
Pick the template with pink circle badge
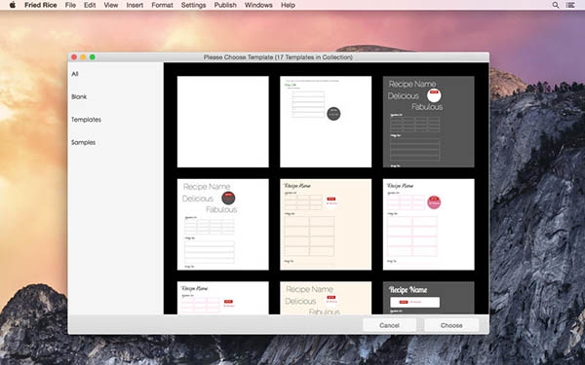point(429,224)
